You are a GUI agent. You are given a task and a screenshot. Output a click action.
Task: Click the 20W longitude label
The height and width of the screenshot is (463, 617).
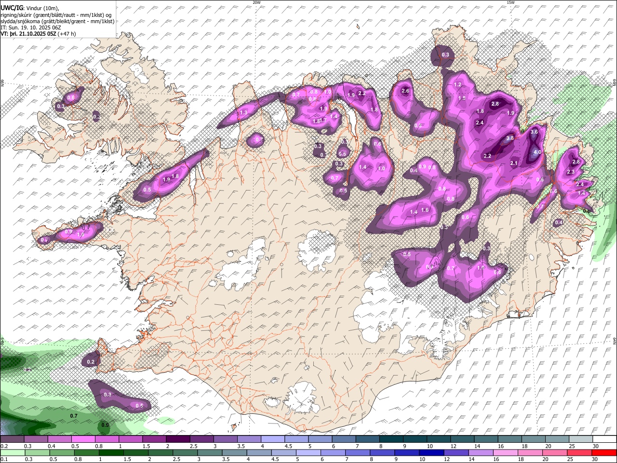coord(256,2)
